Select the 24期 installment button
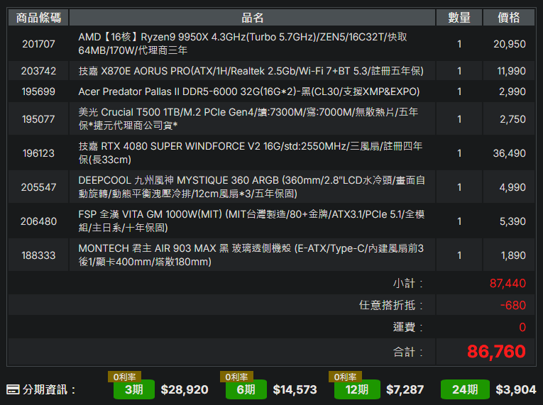 [465, 389]
